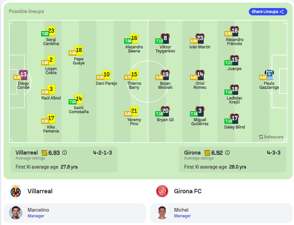Click the Villarreal club crest
Viewport: 294px width, 225px height.
16,191
